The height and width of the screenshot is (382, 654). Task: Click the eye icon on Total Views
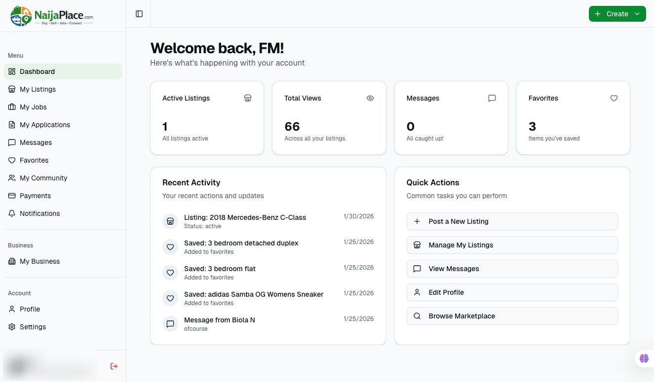[x=370, y=98]
